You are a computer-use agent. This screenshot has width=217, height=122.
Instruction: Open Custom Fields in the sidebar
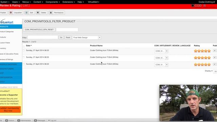click(5, 43)
